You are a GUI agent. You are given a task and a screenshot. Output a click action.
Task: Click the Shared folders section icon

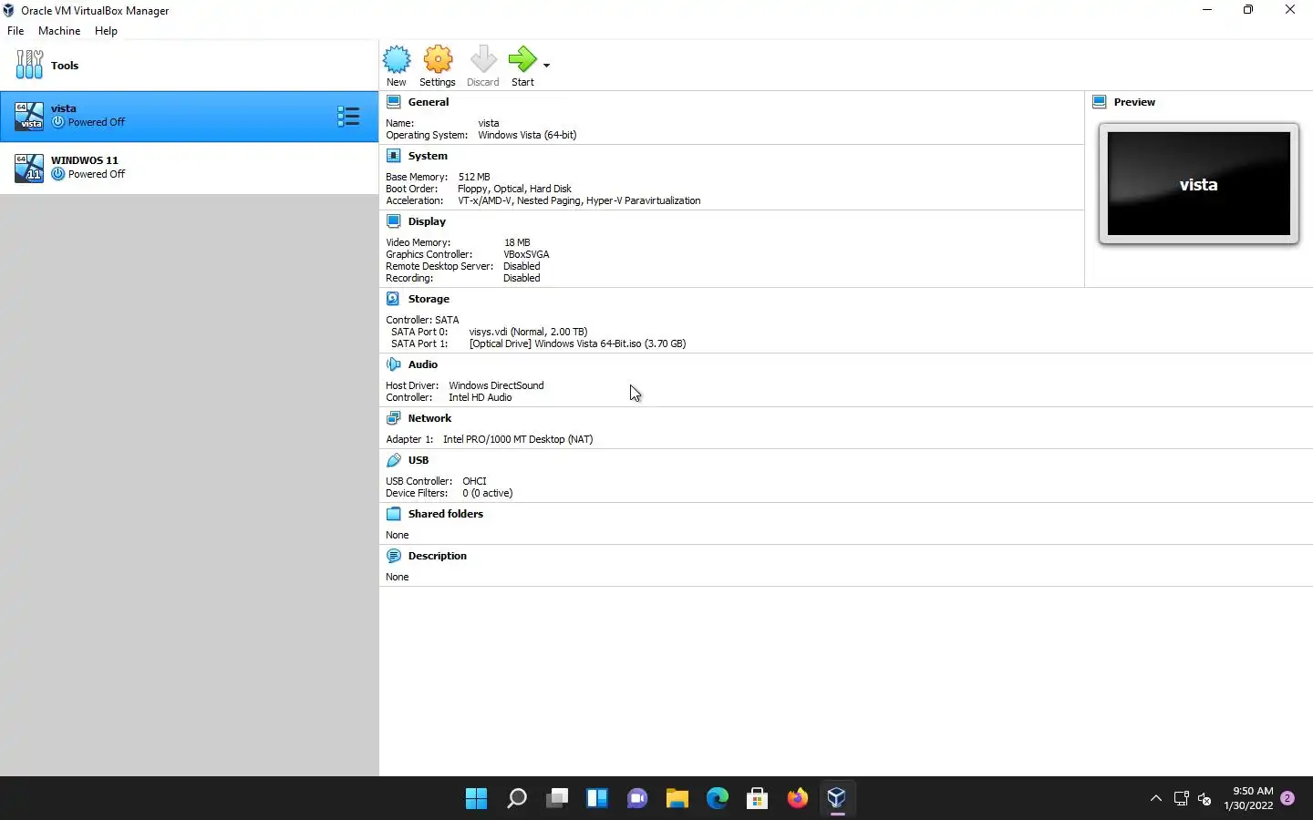click(394, 514)
